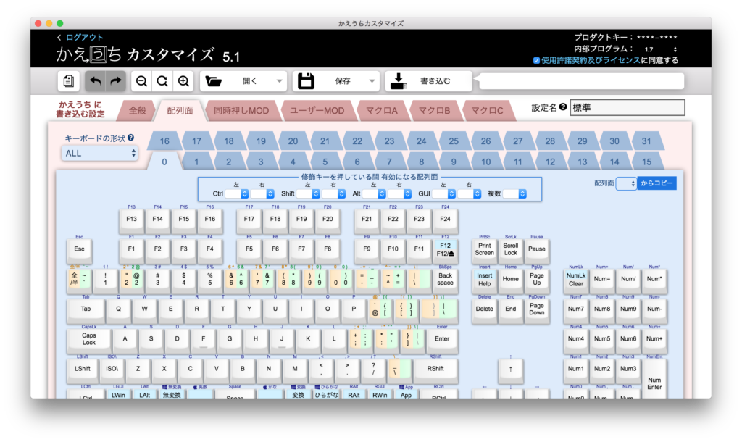Open the 使用許諾契約及びライセンス link
The width and height of the screenshot is (742, 442).
(x=591, y=61)
